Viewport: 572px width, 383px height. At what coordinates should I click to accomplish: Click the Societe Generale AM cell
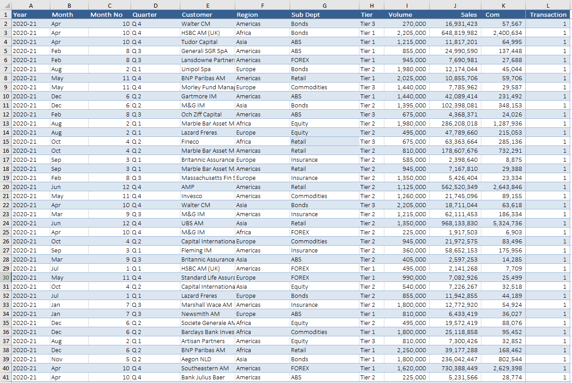pos(207,323)
